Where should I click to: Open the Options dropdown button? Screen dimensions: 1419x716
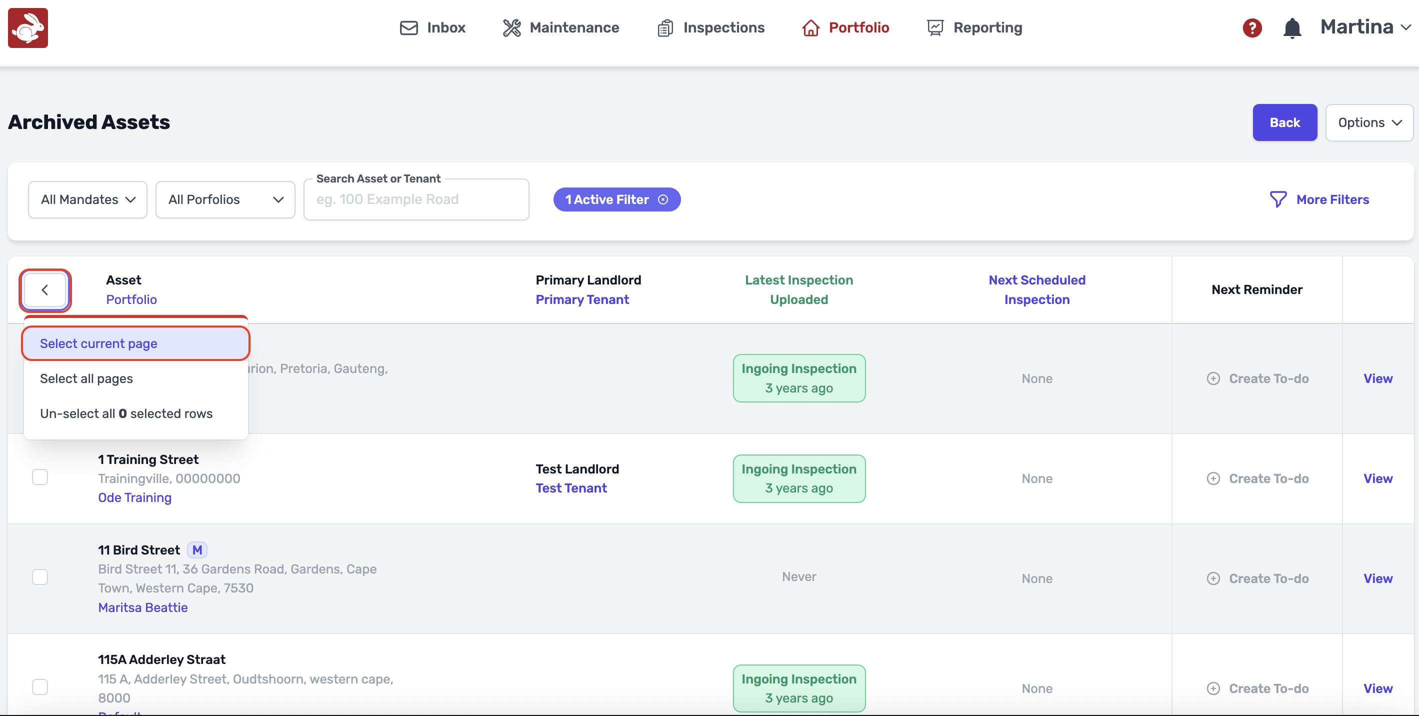click(x=1368, y=122)
